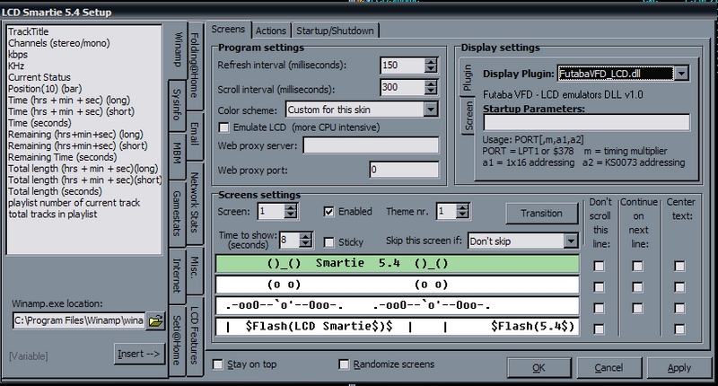This screenshot has width=718, height=386.
Task: Click the Startup Parameters field
Action: click(587, 123)
